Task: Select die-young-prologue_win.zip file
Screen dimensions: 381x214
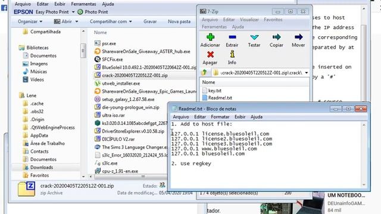Action: pyautogui.click(x=127, y=107)
